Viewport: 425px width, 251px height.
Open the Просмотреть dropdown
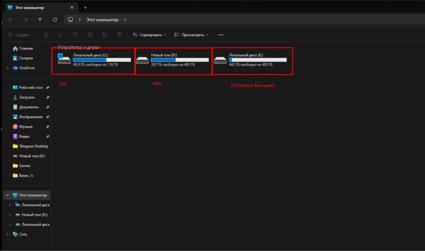point(191,35)
